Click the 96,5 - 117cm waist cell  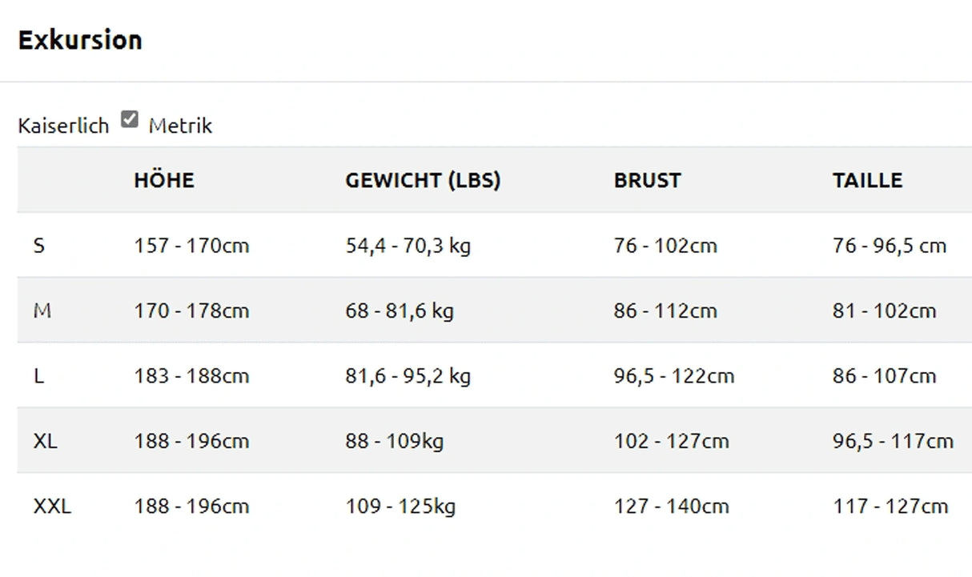pos(893,441)
